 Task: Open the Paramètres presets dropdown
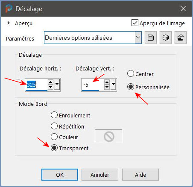[138, 38]
